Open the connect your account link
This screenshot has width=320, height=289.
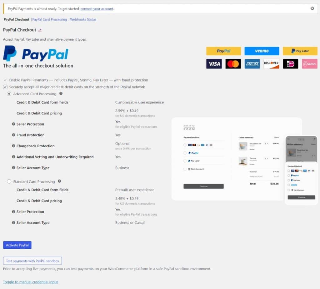tap(97, 8)
